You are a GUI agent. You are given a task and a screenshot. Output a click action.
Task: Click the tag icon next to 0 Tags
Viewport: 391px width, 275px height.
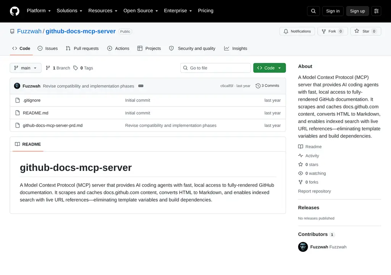tap(76, 68)
